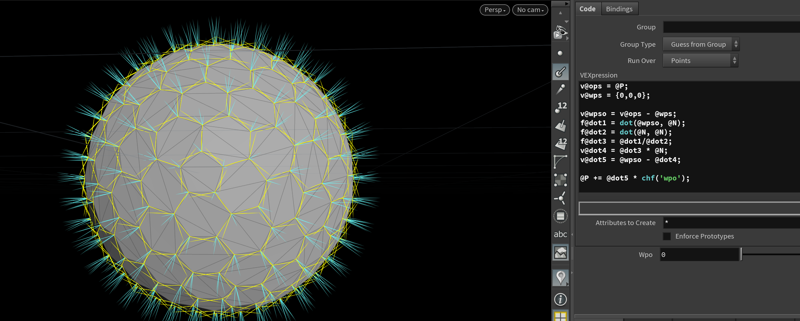800x321 pixels.
Task: Click the line 'f@dot2 = dot(@N, @N);'
Action: coord(626,132)
